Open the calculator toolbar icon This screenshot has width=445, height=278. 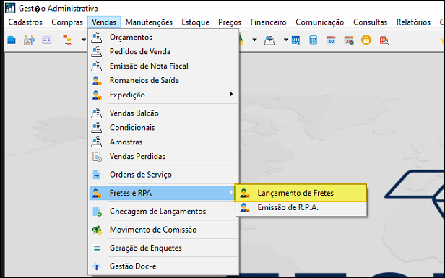[313, 40]
